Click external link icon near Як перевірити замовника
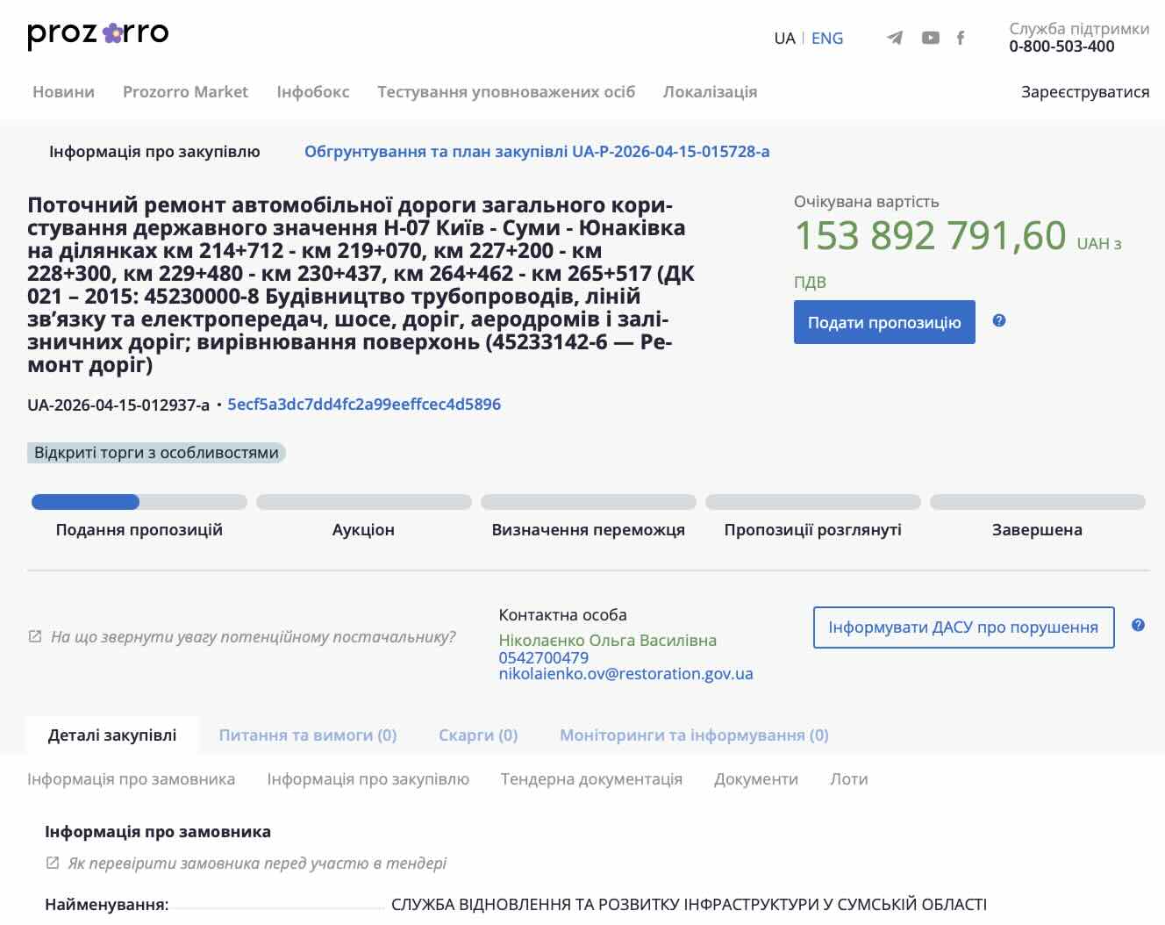Screen dimensions: 1165x925 point(53,863)
